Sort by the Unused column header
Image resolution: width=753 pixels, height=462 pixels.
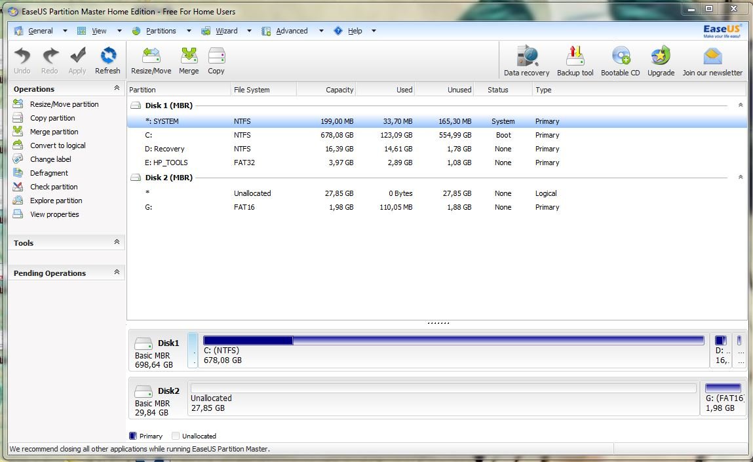pos(444,90)
